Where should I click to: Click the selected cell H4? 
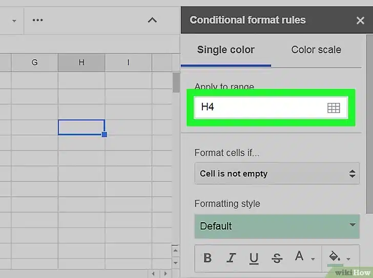(81, 127)
